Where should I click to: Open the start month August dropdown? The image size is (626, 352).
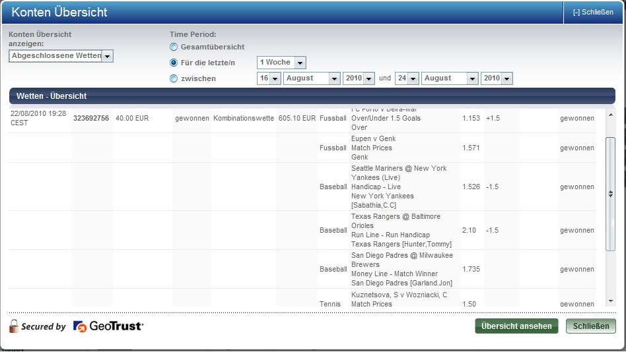point(311,78)
